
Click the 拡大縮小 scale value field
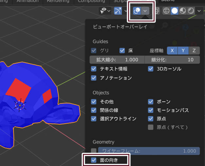tap(117, 60)
